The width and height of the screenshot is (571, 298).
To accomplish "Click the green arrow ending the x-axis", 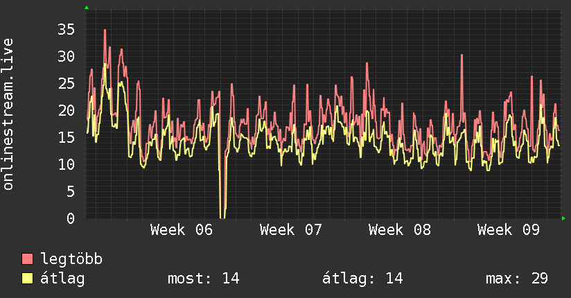I will pyautogui.click(x=563, y=218).
